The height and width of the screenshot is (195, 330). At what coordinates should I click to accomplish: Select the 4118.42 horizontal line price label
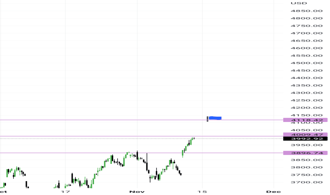[x=305, y=120]
